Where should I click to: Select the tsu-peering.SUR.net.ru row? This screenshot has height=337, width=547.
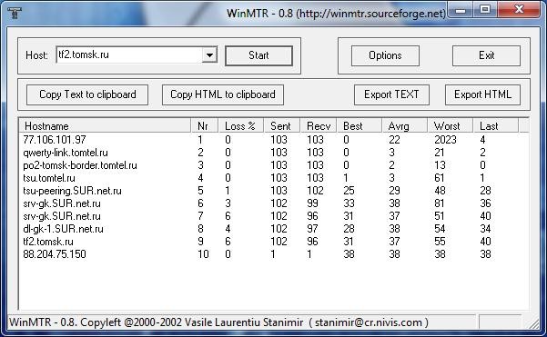[x=274, y=191]
